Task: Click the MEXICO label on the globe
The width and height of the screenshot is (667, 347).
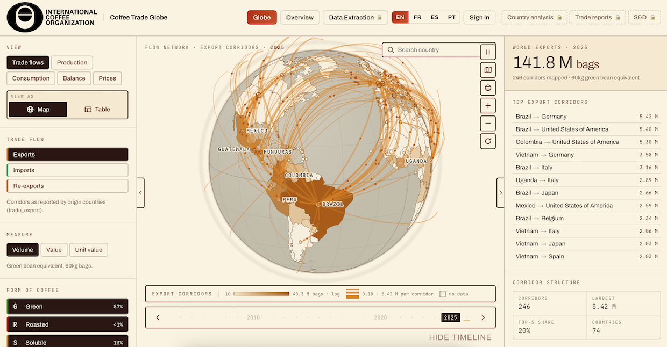Action: pyautogui.click(x=257, y=131)
